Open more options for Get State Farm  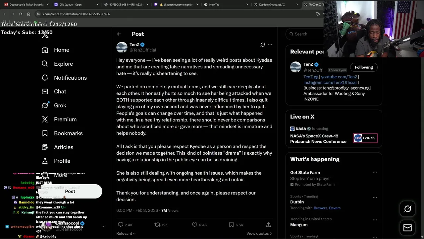click(x=375, y=172)
